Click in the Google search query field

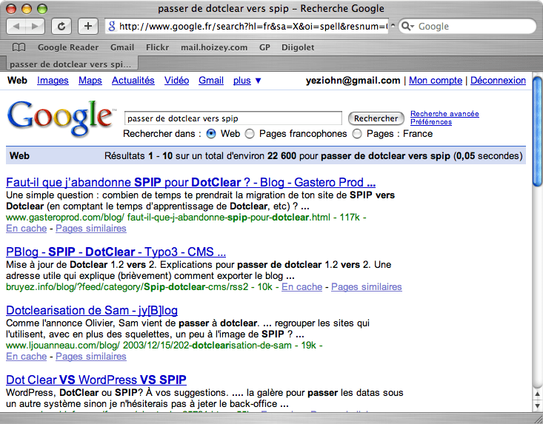click(x=233, y=118)
